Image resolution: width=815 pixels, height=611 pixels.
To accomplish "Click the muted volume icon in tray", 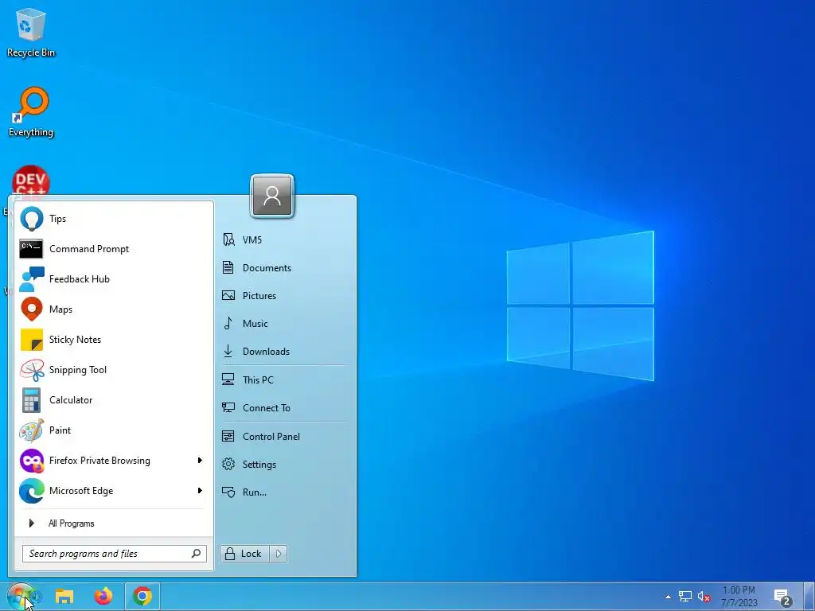I will 704,597.
